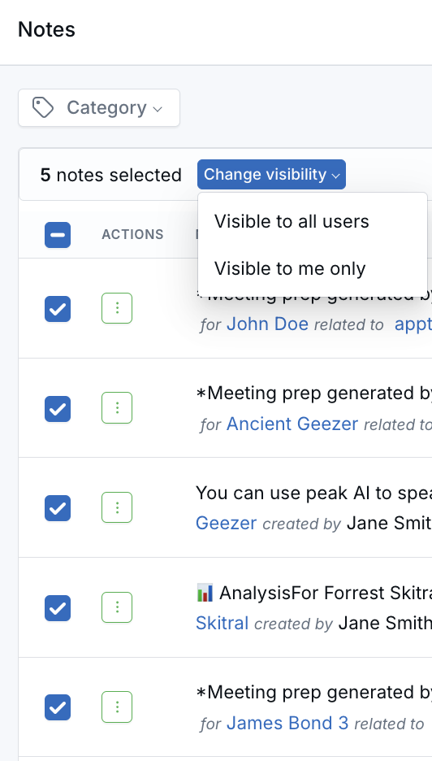The image size is (432, 761).
Task: Click the '5 notes selected' text
Action: click(x=111, y=175)
